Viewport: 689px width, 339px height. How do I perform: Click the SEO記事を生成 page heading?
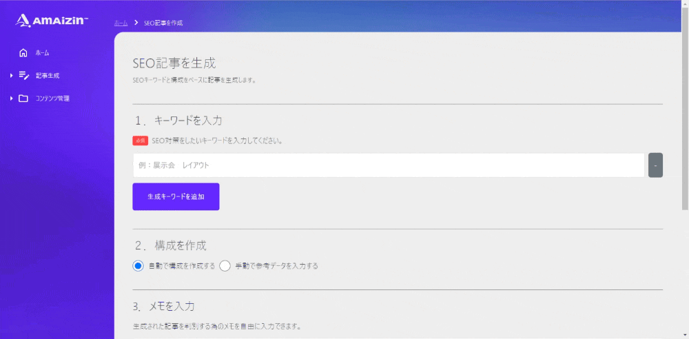(174, 63)
